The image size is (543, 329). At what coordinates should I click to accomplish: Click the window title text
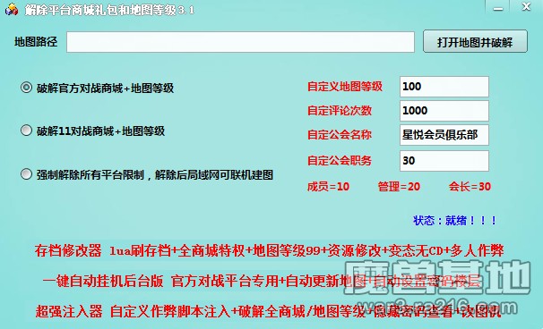pos(109,10)
